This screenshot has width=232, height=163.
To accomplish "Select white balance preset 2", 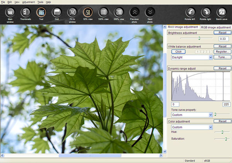I will point(203,51).
